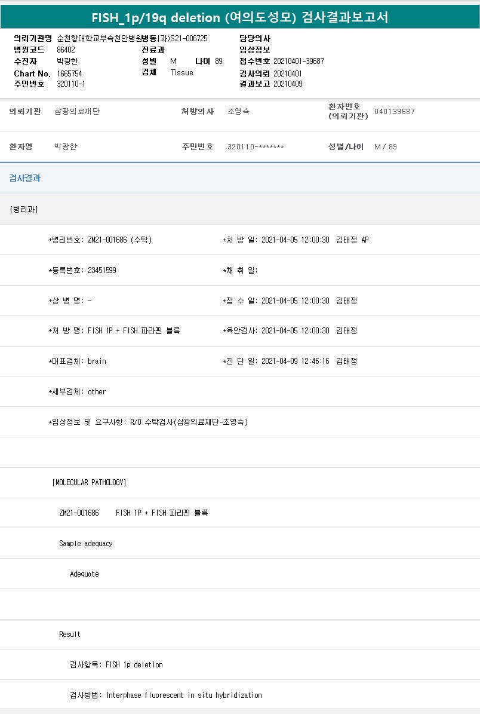The width and height of the screenshot is (480, 714).
Task: Open the 검사결과 section header
Action: [x=25, y=178]
